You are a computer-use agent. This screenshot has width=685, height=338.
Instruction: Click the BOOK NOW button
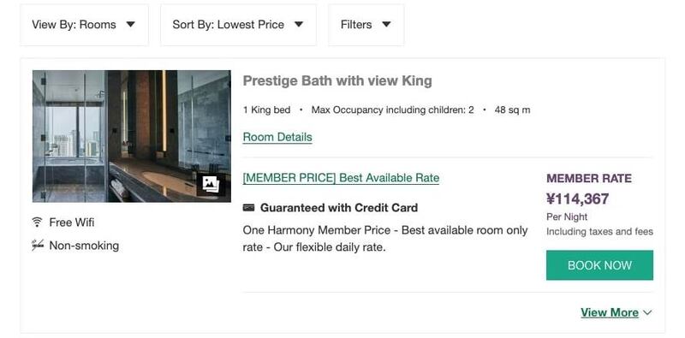pos(599,265)
